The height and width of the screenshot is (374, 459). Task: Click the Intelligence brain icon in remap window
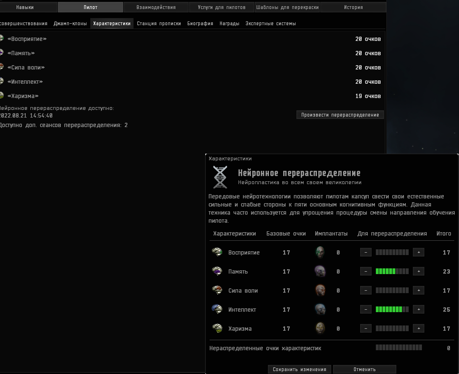click(217, 309)
